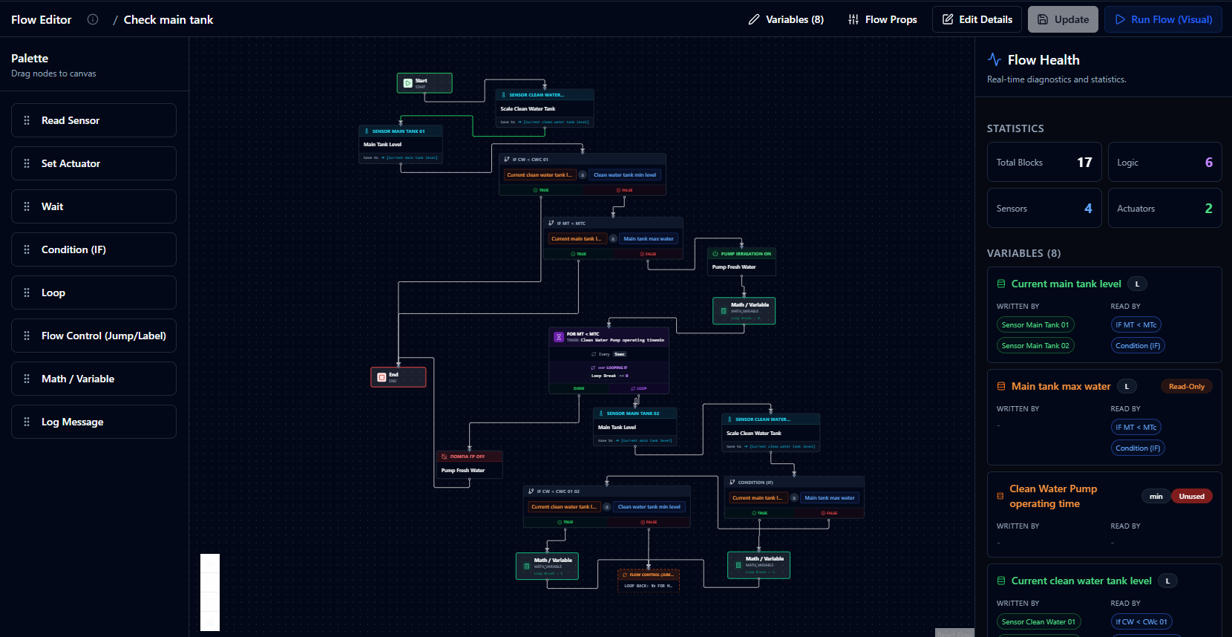
Task: Click the power icon on Pump Irrigation On node
Action: (x=715, y=253)
